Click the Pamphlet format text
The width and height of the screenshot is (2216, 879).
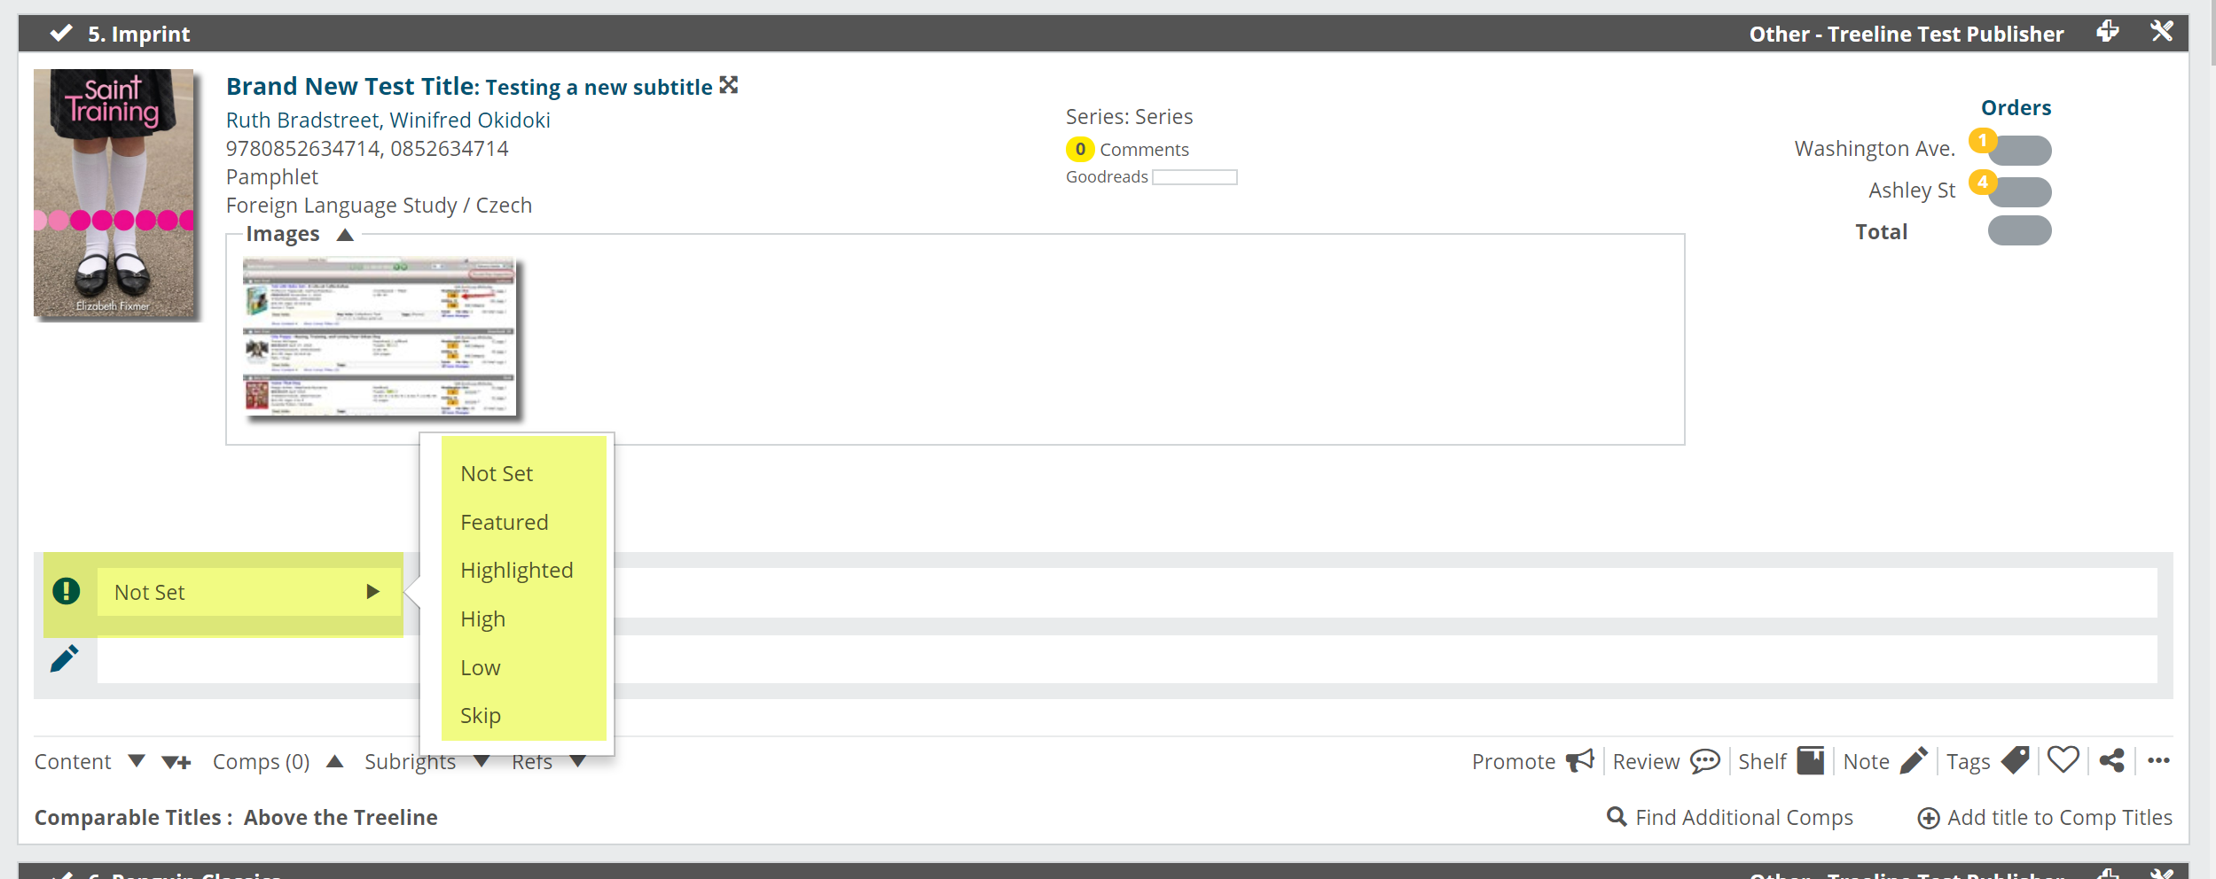coord(271,176)
